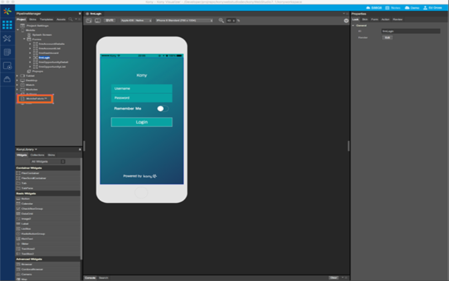Expand the Watch node in project tree
This screenshot has height=281, width=449.
[x=18, y=85]
